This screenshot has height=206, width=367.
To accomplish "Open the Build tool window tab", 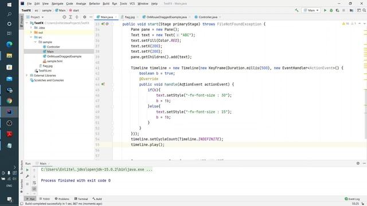I will 97,199.
